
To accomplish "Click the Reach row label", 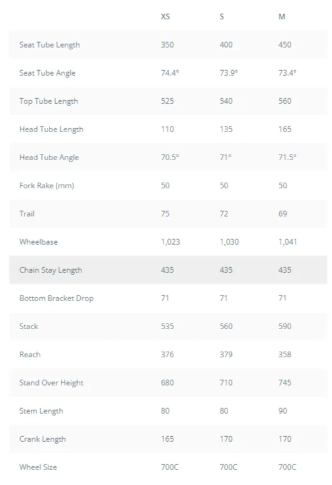I will [x=29, y=354].
